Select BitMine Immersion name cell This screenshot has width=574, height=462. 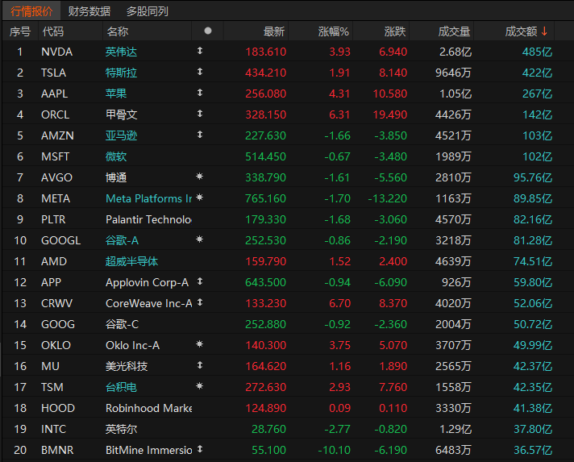coord(148,450)
